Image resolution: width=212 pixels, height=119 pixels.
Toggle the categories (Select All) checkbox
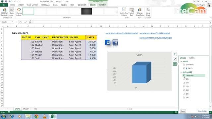[x=184, y=75]
